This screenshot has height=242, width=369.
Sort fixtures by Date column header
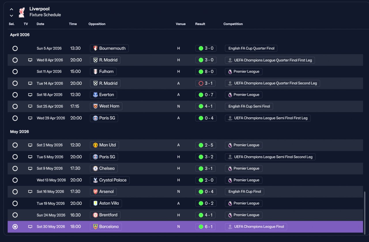tap(40, 24)
